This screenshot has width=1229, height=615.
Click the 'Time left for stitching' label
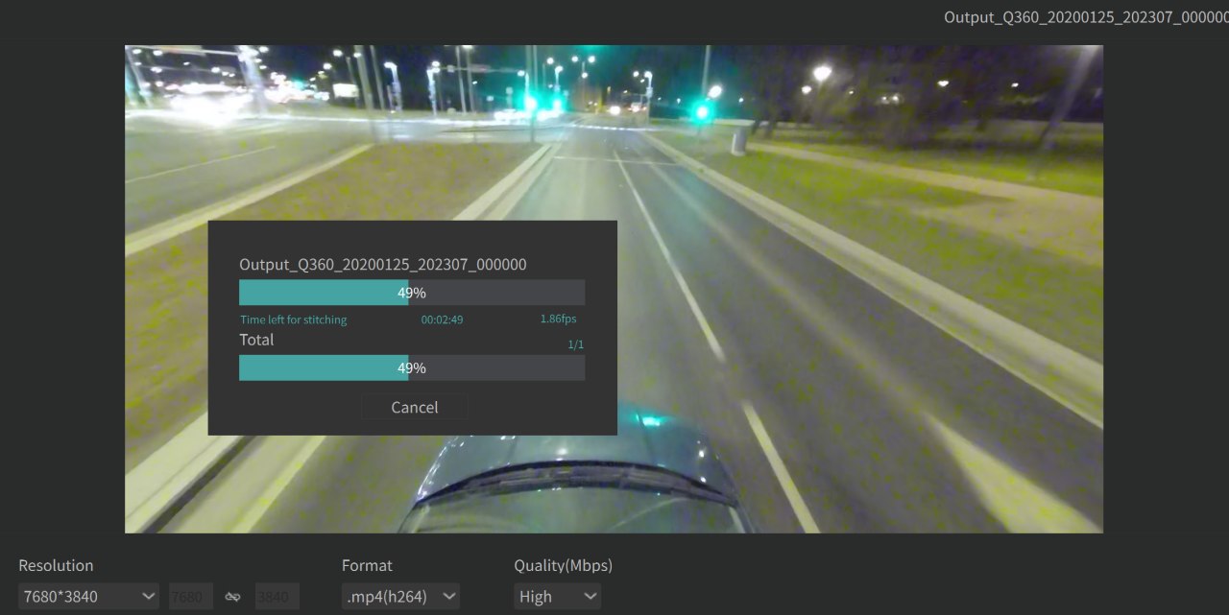click(293, 319)
